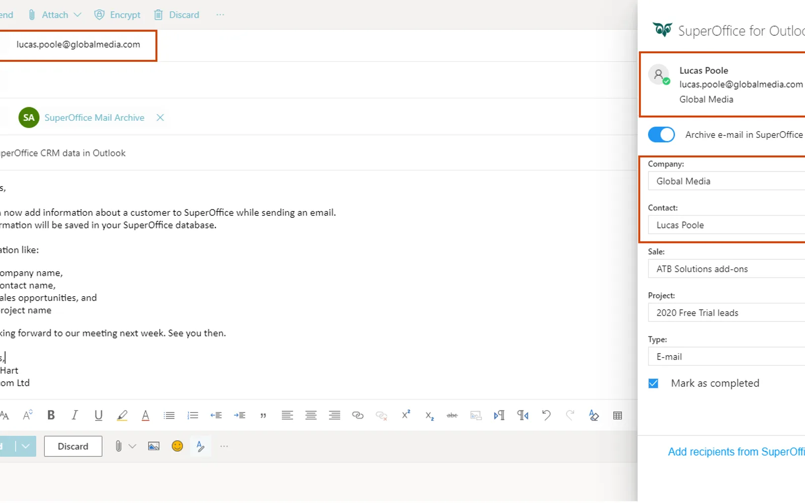Image resolution: width=805 pixels, height=503 pixels.
Task: Click the bottom Discard button
Action: pyautogui.click(x=73, y=446)
